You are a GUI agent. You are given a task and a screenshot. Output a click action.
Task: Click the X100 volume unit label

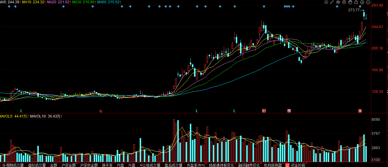tap(376, 160)
